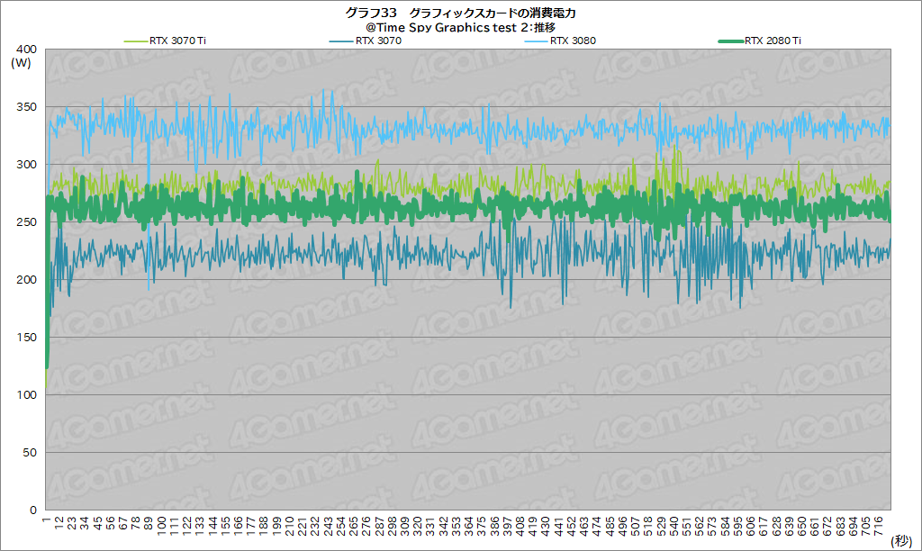Click the (秒) x-axis unit label
Screen dimensions: 922x551
(x=900, y=540)
